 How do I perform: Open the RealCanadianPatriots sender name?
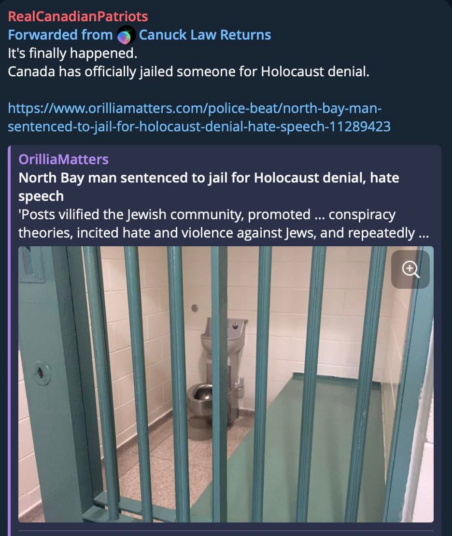coord(78,16)
